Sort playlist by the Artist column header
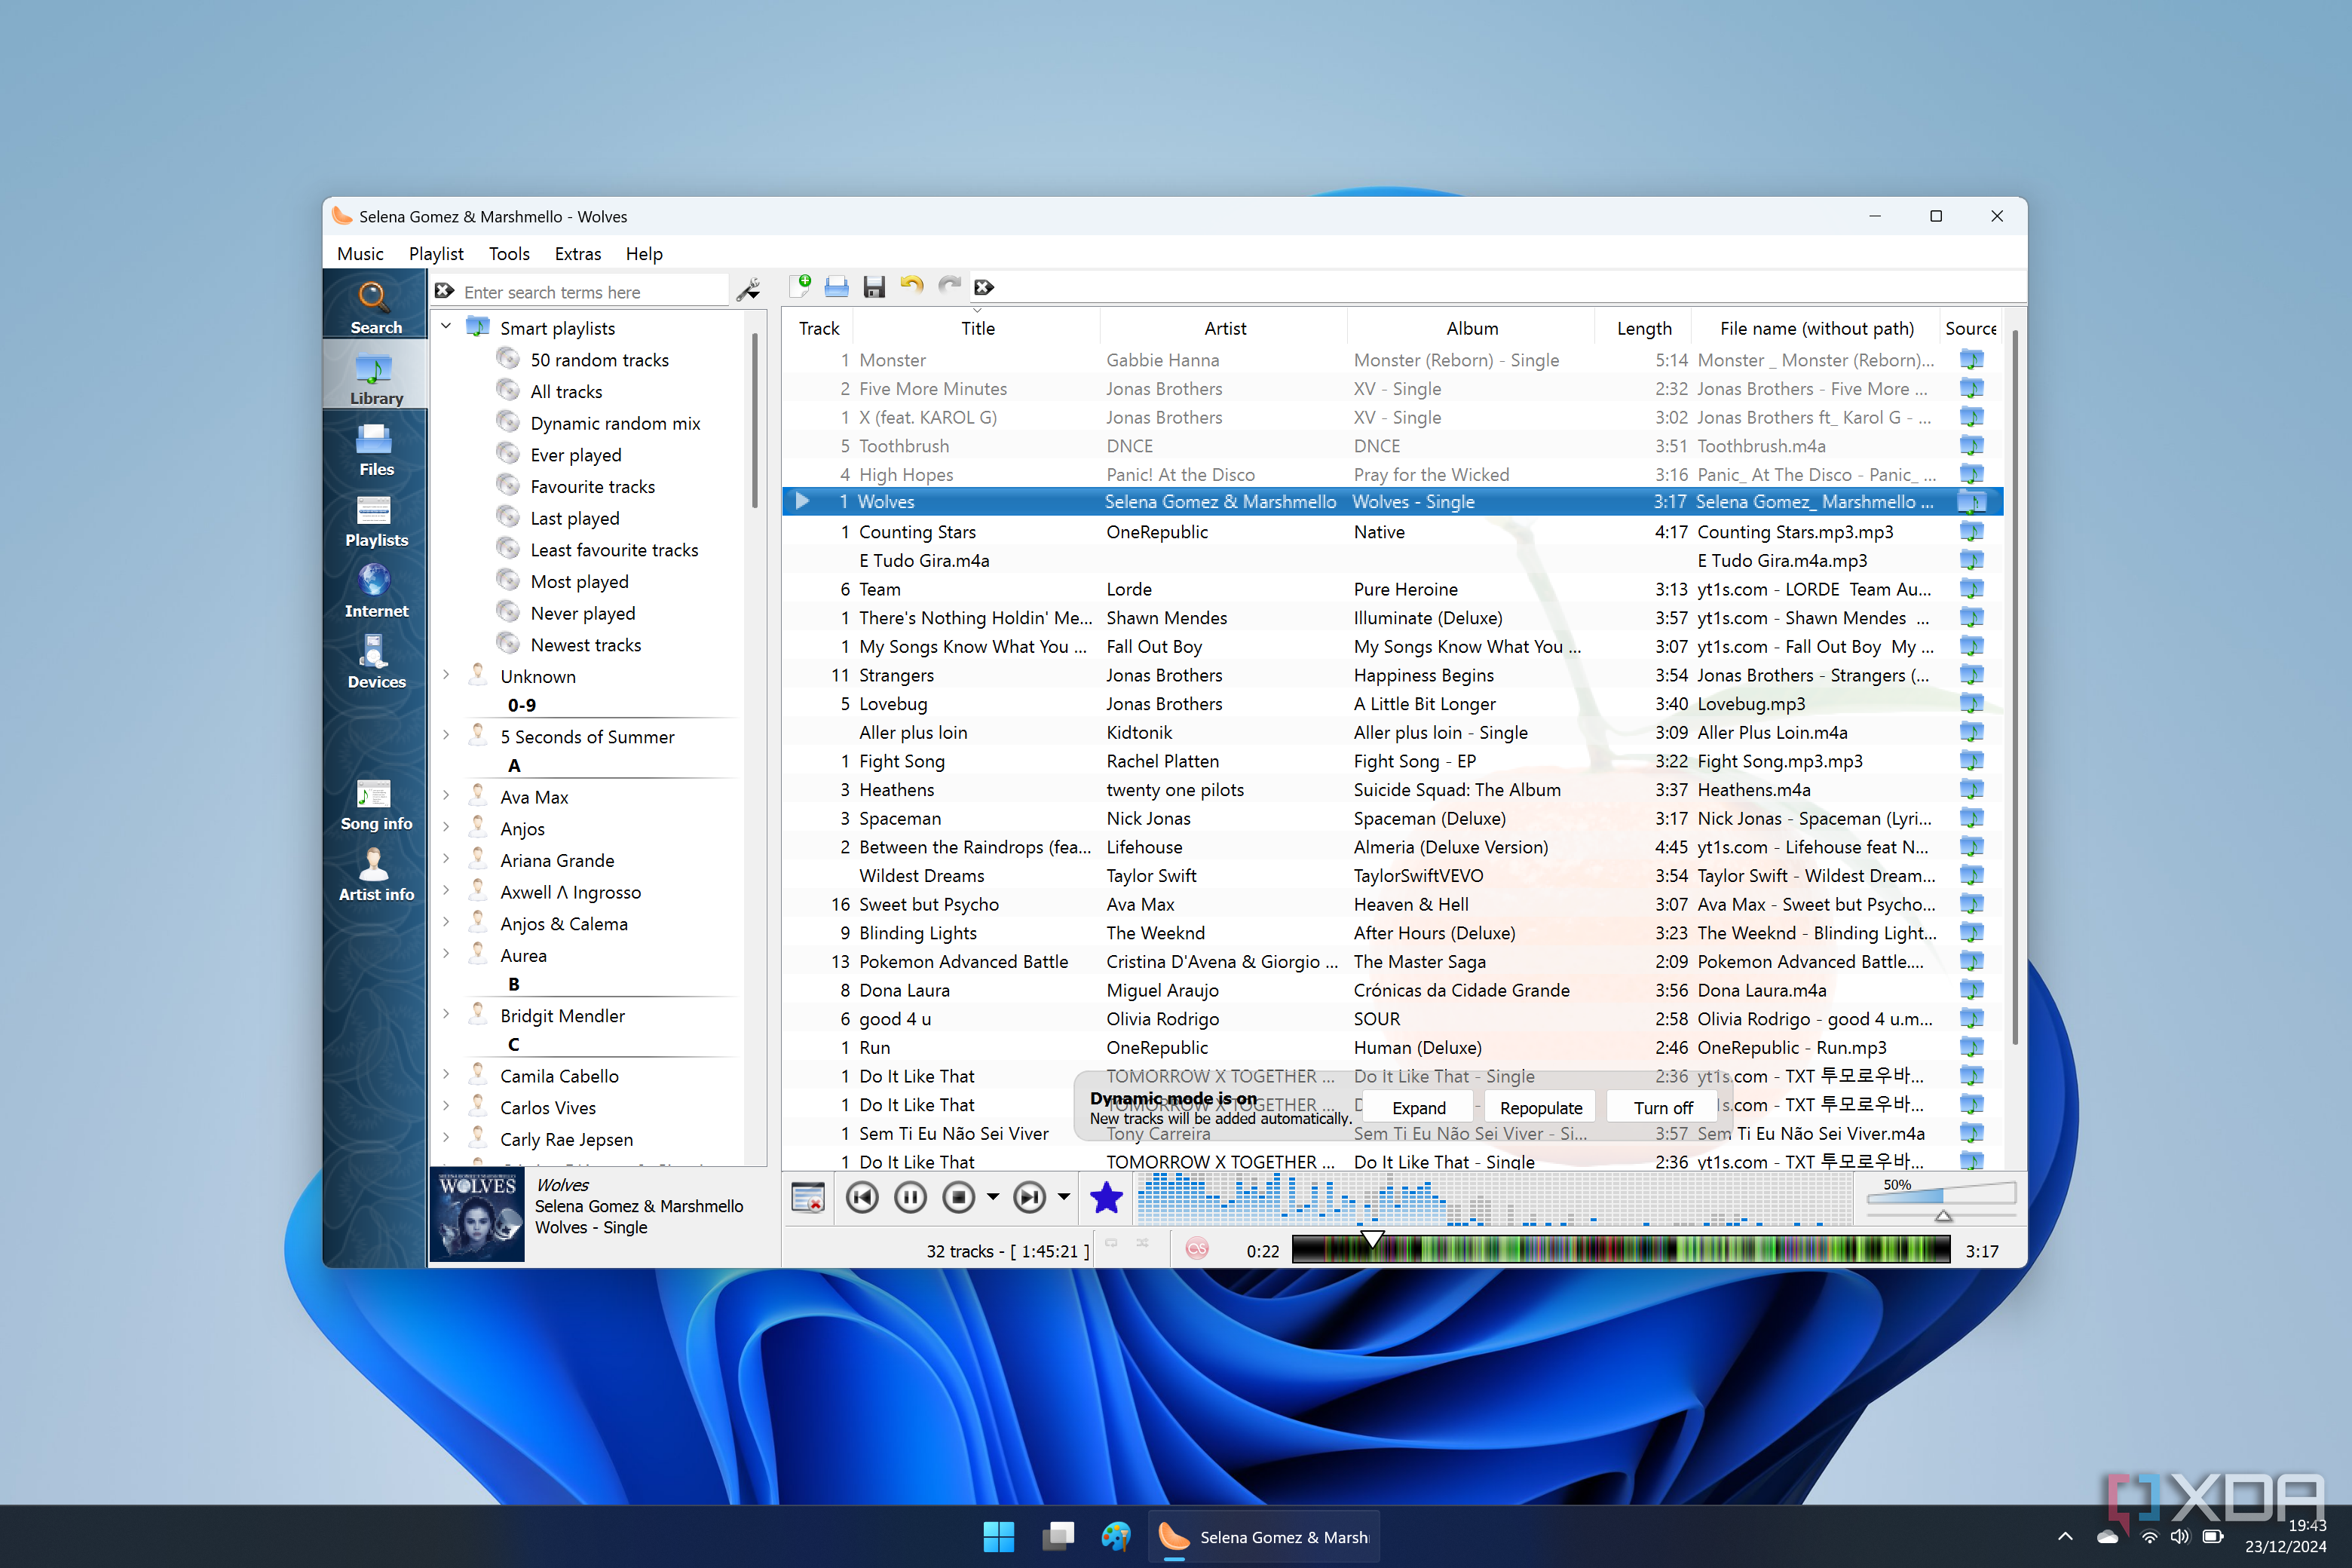The image size is (2352, 1568). tap(1224, 328)
